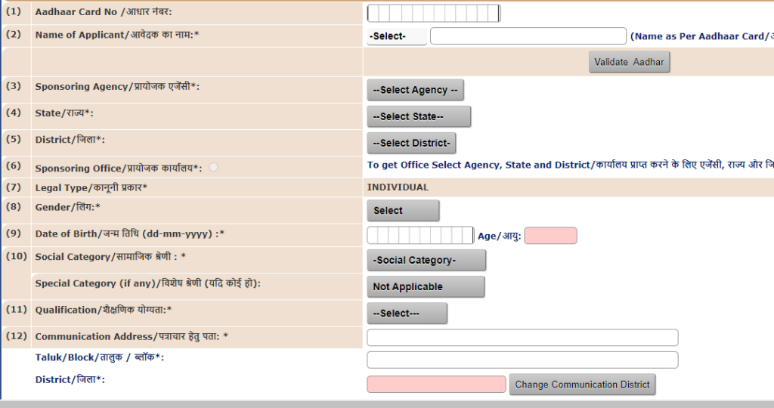Click the Aadhaar Card No input field
The width and height of the screenshot is (774, 408).
pos(433,14)
